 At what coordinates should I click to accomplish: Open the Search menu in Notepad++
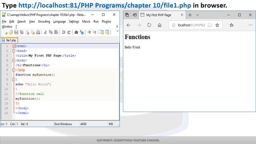[22, 22]
